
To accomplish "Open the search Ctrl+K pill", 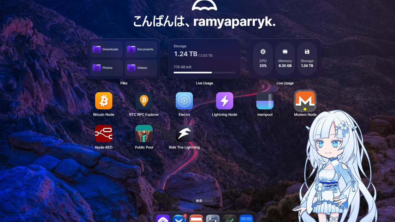I will tap(204, 201).
